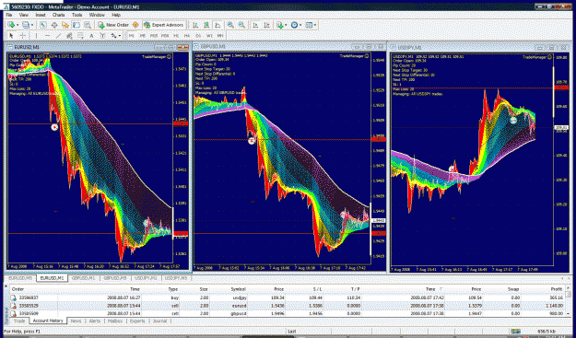The height and width of the screenshot is (338, 576).
Task: Switch timeframe to W1
Action: pyautogui.click(x=209, y=36)
